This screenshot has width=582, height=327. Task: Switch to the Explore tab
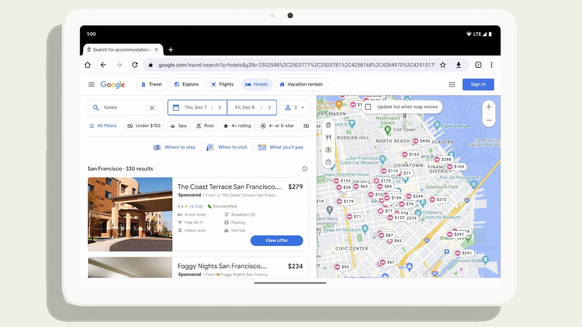click(186, 84)
